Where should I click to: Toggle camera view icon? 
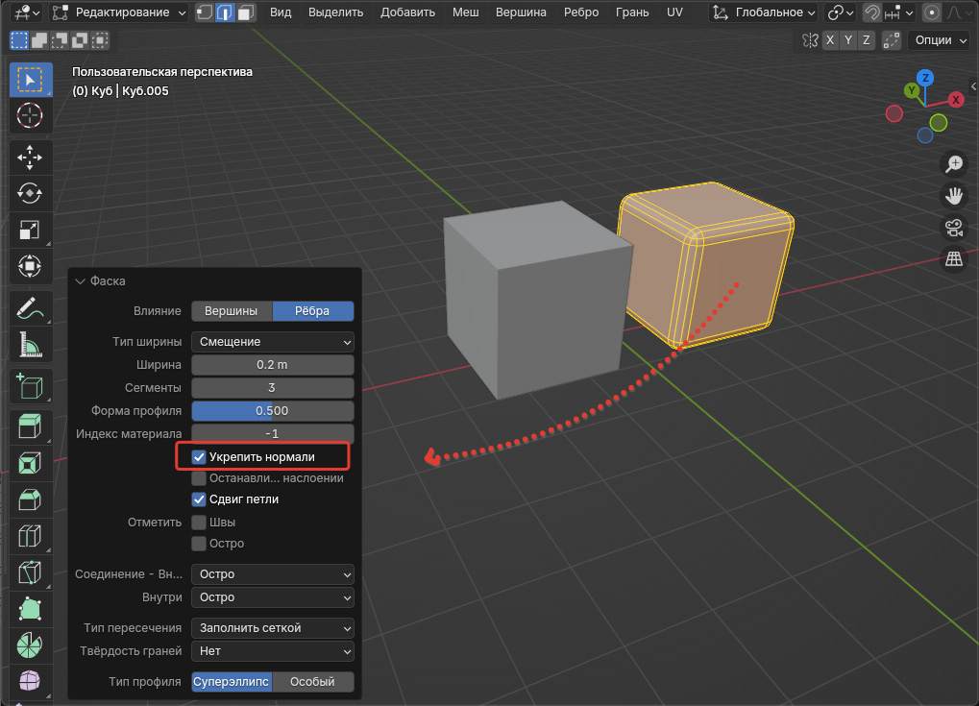point(953,228)
